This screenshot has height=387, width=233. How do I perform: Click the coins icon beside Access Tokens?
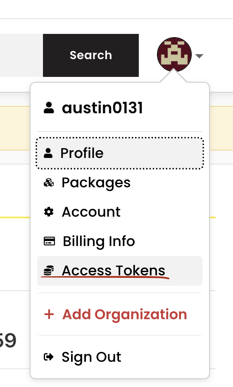point(49,270)
